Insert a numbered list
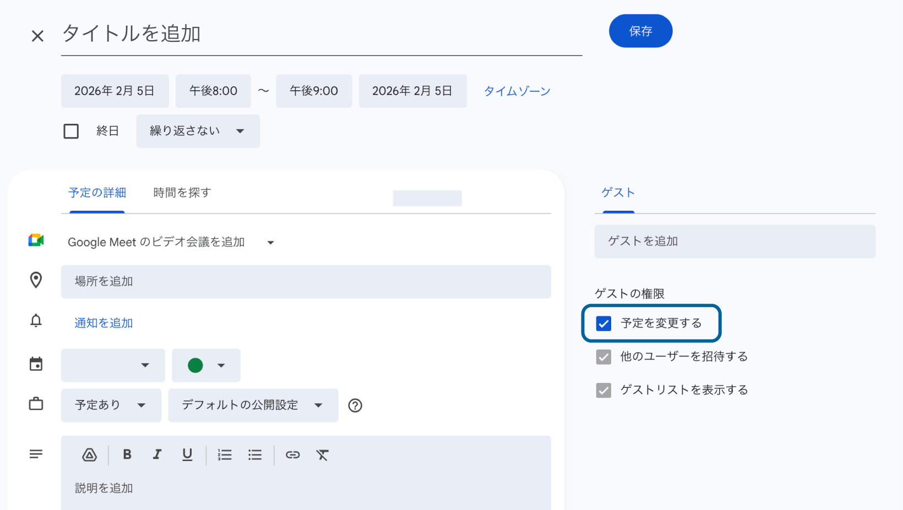Image resolution: width=903 pixels, height=510 pixels. pyautogui.click(x=225, y=455)
